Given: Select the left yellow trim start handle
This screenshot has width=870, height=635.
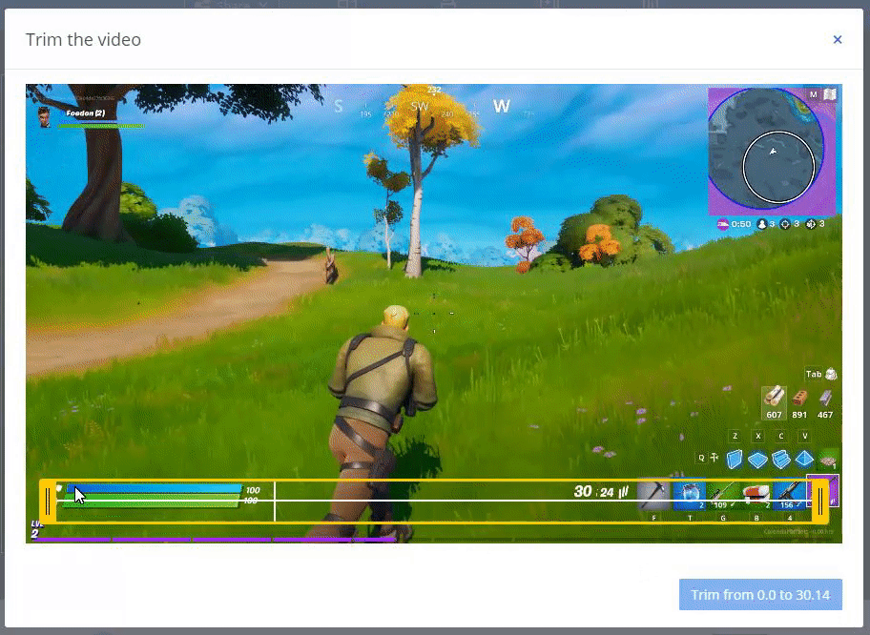Looking at the screenshot, I should 48,502.
